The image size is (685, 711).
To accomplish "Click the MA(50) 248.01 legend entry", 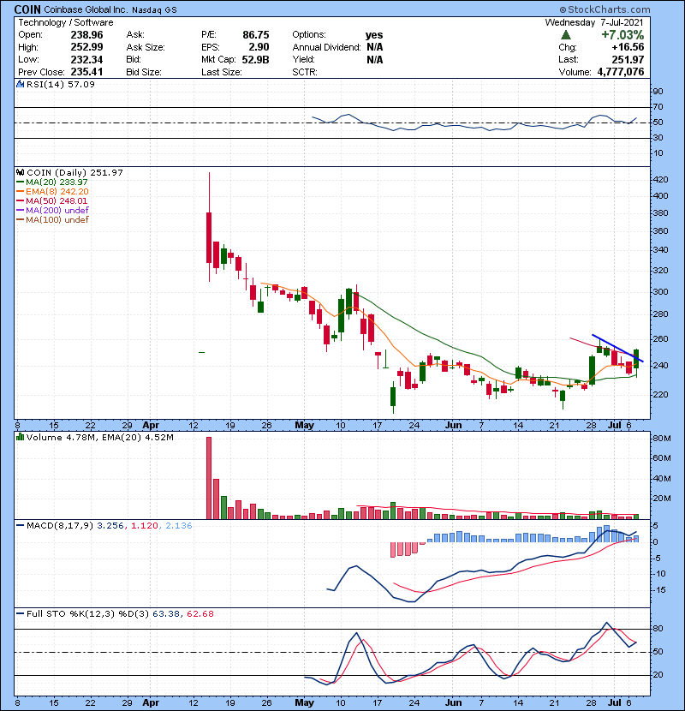I will pos(52,200).
